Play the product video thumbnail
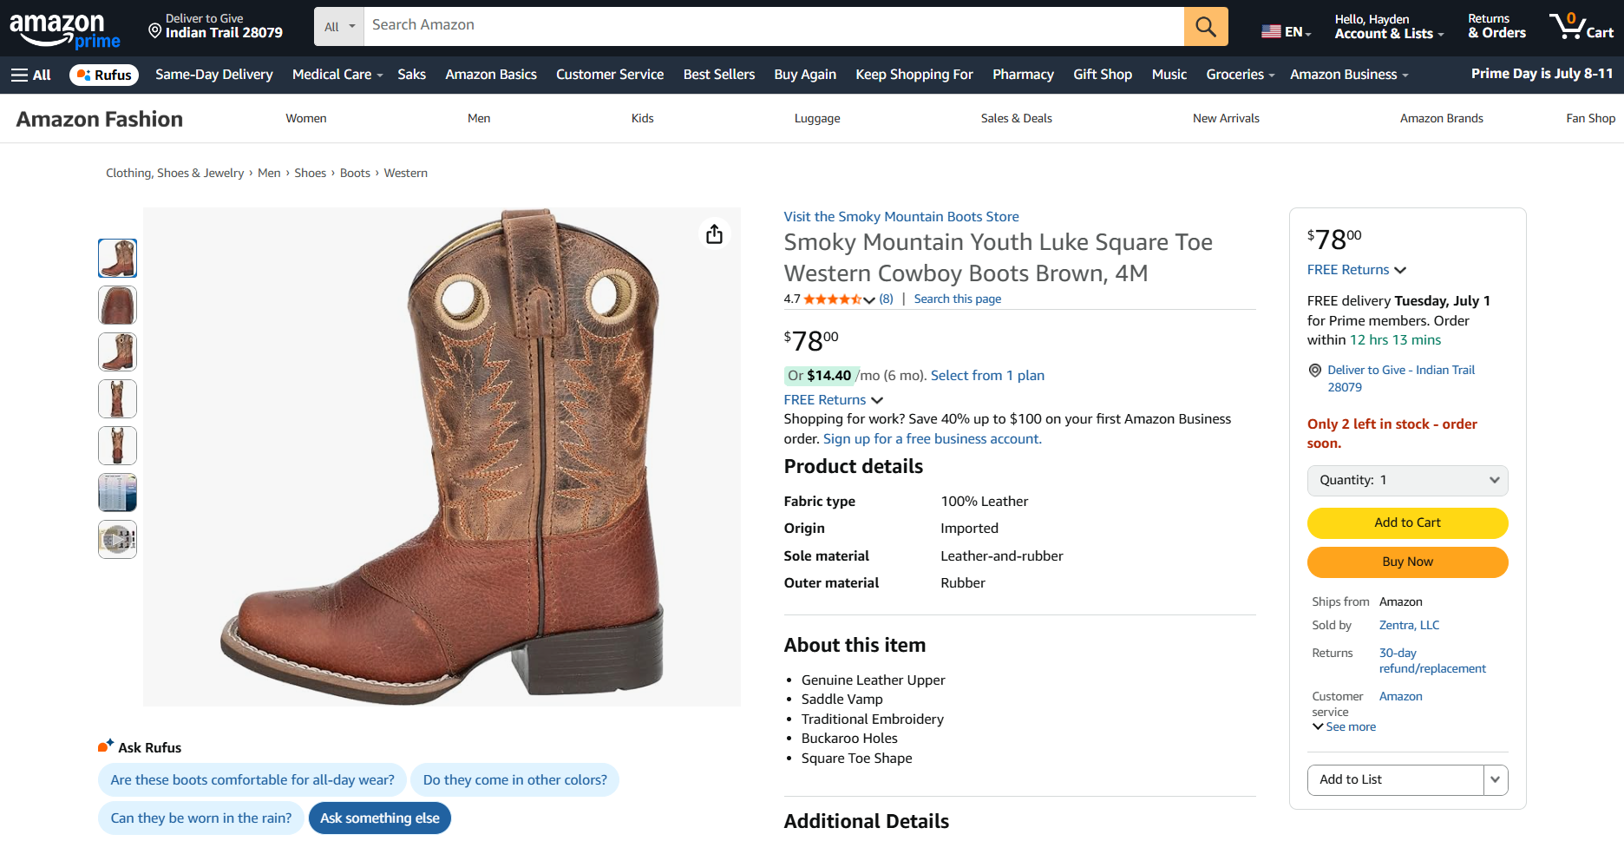Viewport: 1624px width, 841px height. point(117,539)
